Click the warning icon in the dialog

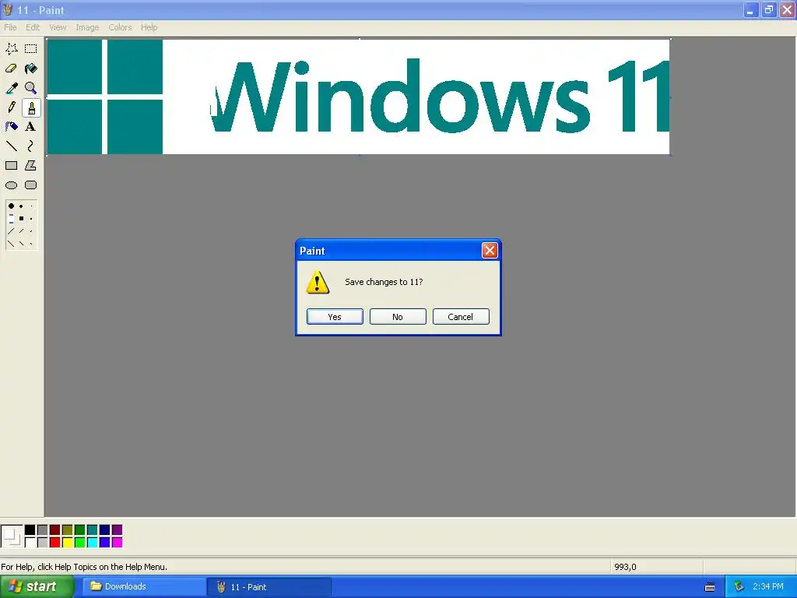(x=318, y=282)
